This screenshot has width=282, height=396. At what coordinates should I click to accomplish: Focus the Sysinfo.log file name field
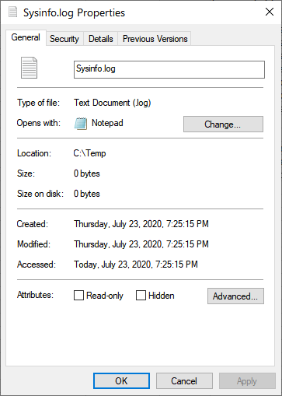[169, 69]
